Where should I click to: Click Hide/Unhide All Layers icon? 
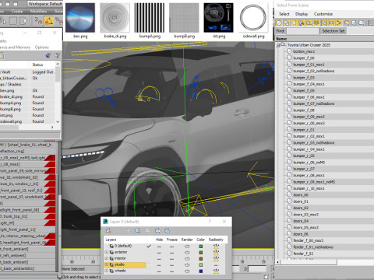(x=157, y=230)
